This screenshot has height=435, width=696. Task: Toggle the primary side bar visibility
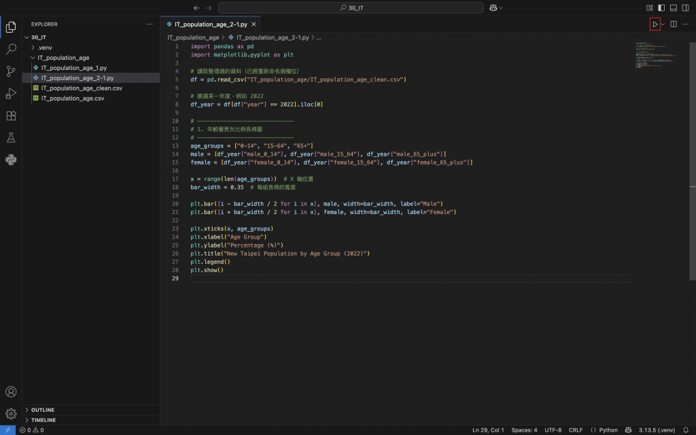click(661, 7)
